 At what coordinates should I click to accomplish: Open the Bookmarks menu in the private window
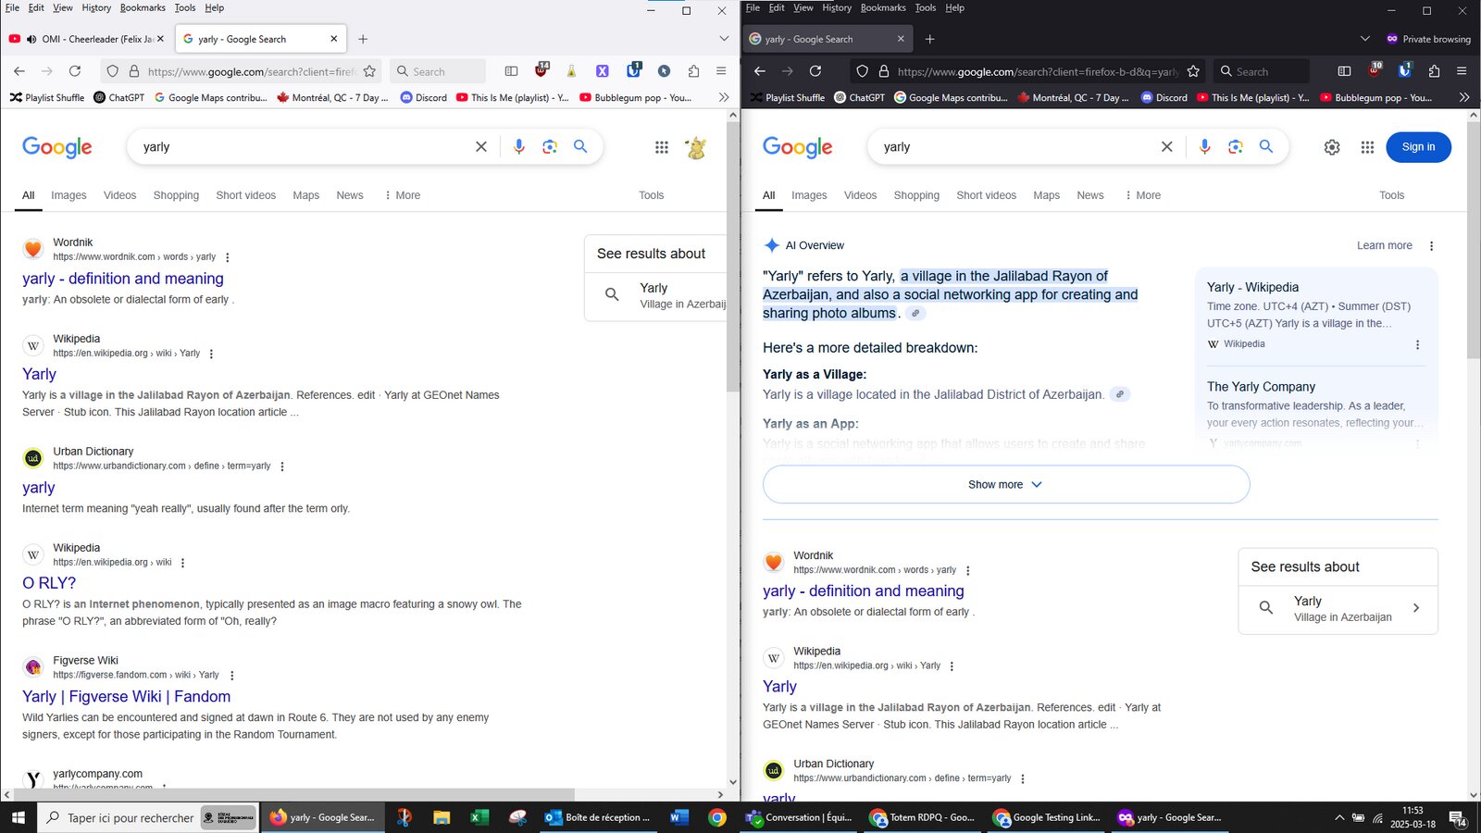coord(883,7)
